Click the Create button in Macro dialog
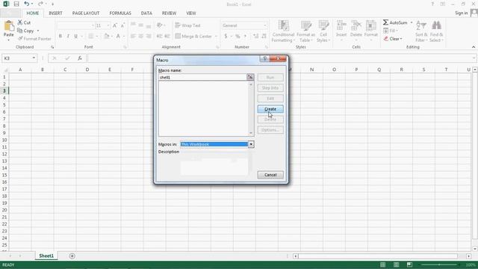This screenshot has width=478, height=269. point(270,109)
